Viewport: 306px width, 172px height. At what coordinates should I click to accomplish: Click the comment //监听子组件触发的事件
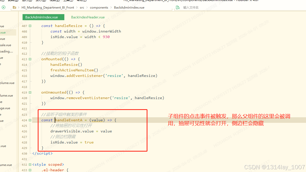64,114
